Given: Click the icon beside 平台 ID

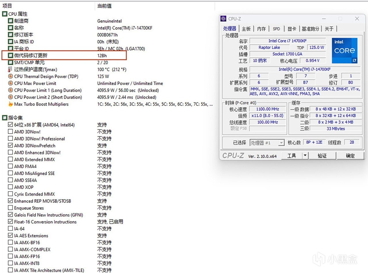Looking at the screenshot, I should coord(10,49).
